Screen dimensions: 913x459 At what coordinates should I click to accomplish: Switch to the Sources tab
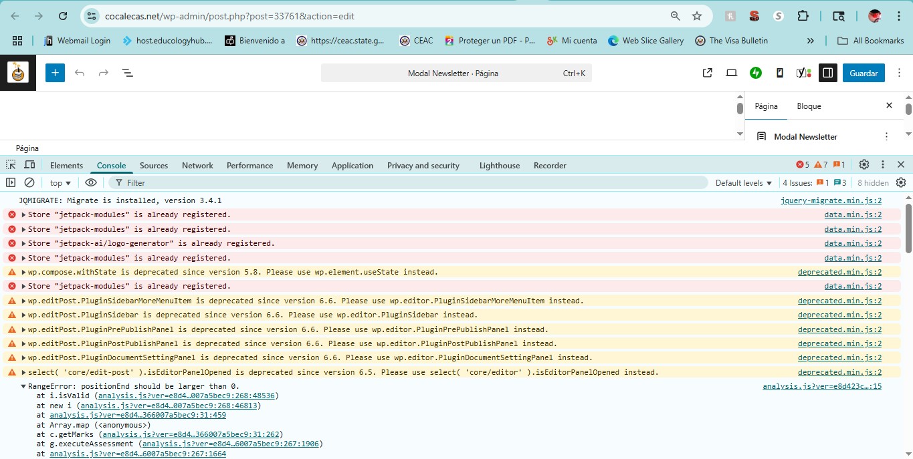click(154, 165)
